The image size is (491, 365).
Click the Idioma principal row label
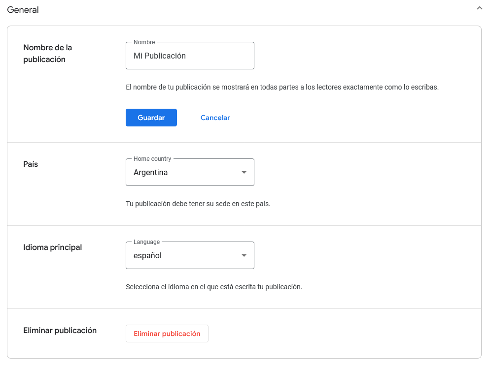[52, 247]
